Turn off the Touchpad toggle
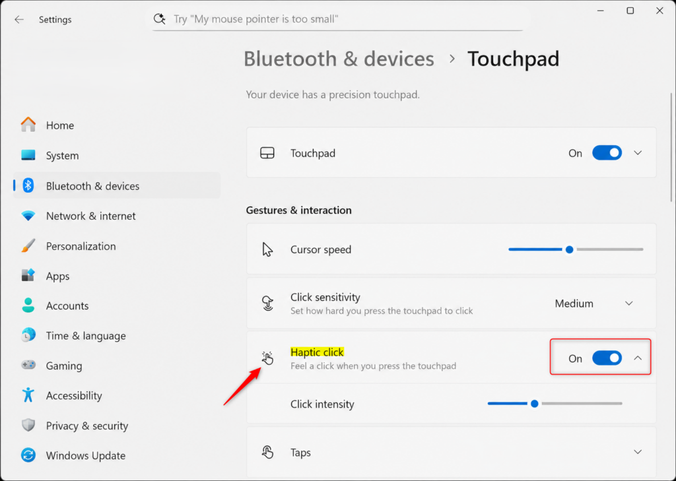This screenshot has height=481, width=676. pyautogui.click(x=607, y=152)
